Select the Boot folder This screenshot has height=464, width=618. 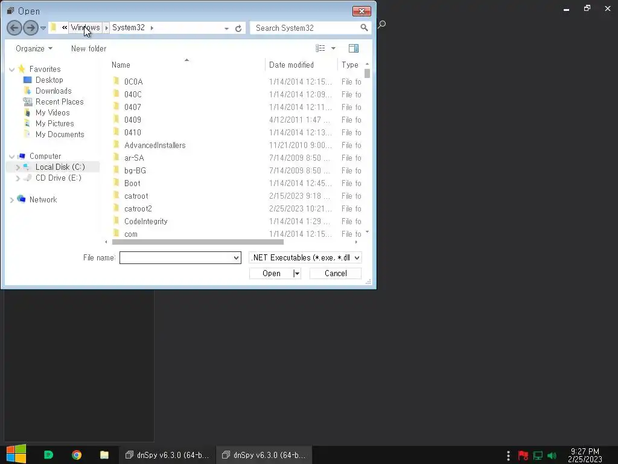click(132, 183)
